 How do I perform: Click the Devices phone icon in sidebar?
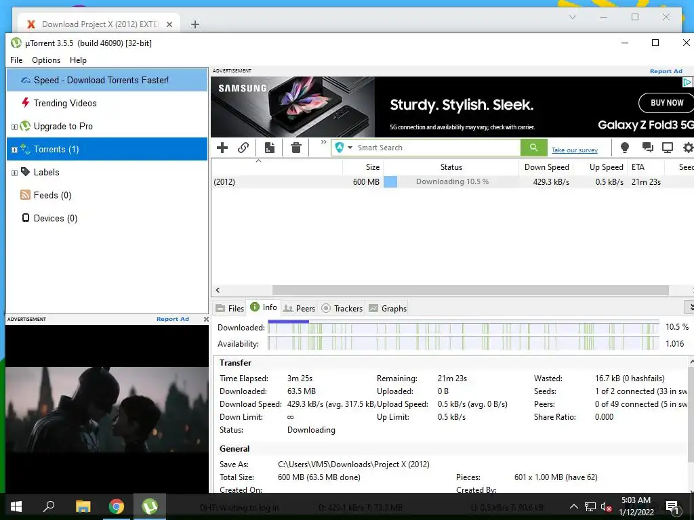[26, 218]
